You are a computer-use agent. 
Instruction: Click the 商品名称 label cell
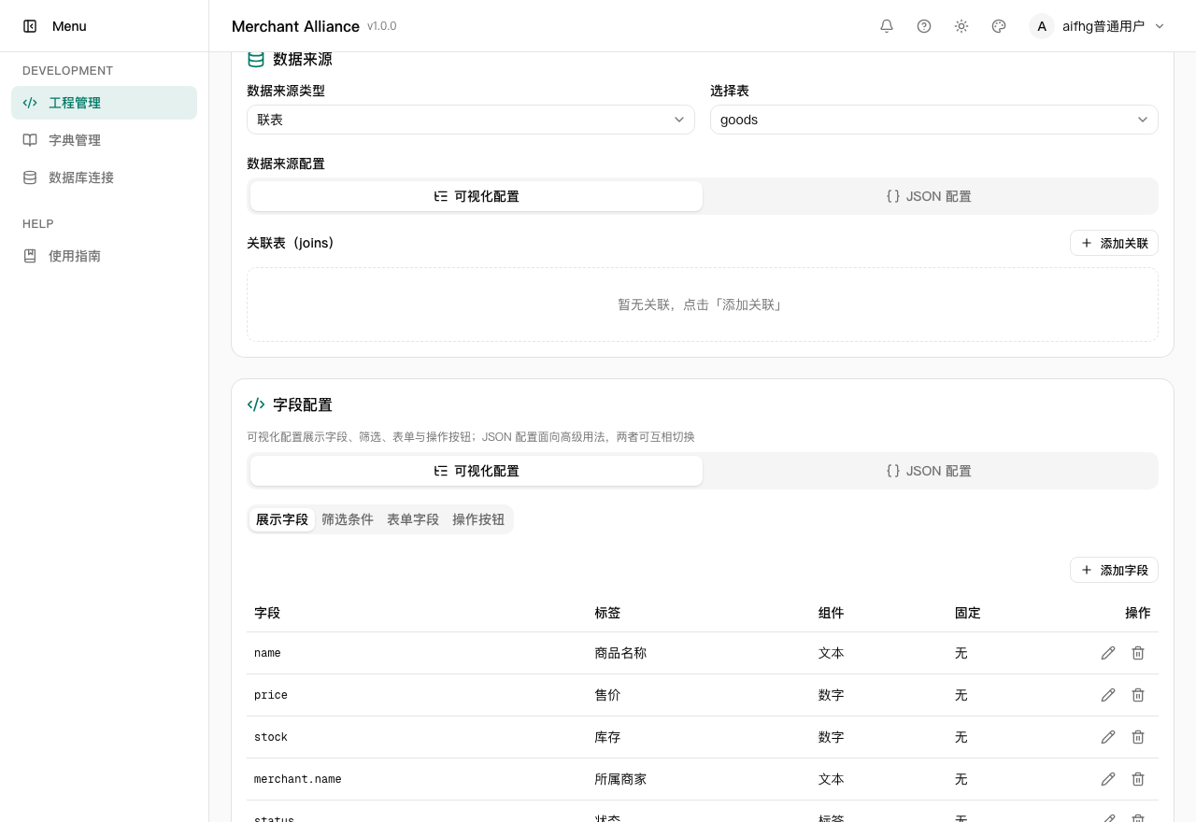tap(620, 653)
